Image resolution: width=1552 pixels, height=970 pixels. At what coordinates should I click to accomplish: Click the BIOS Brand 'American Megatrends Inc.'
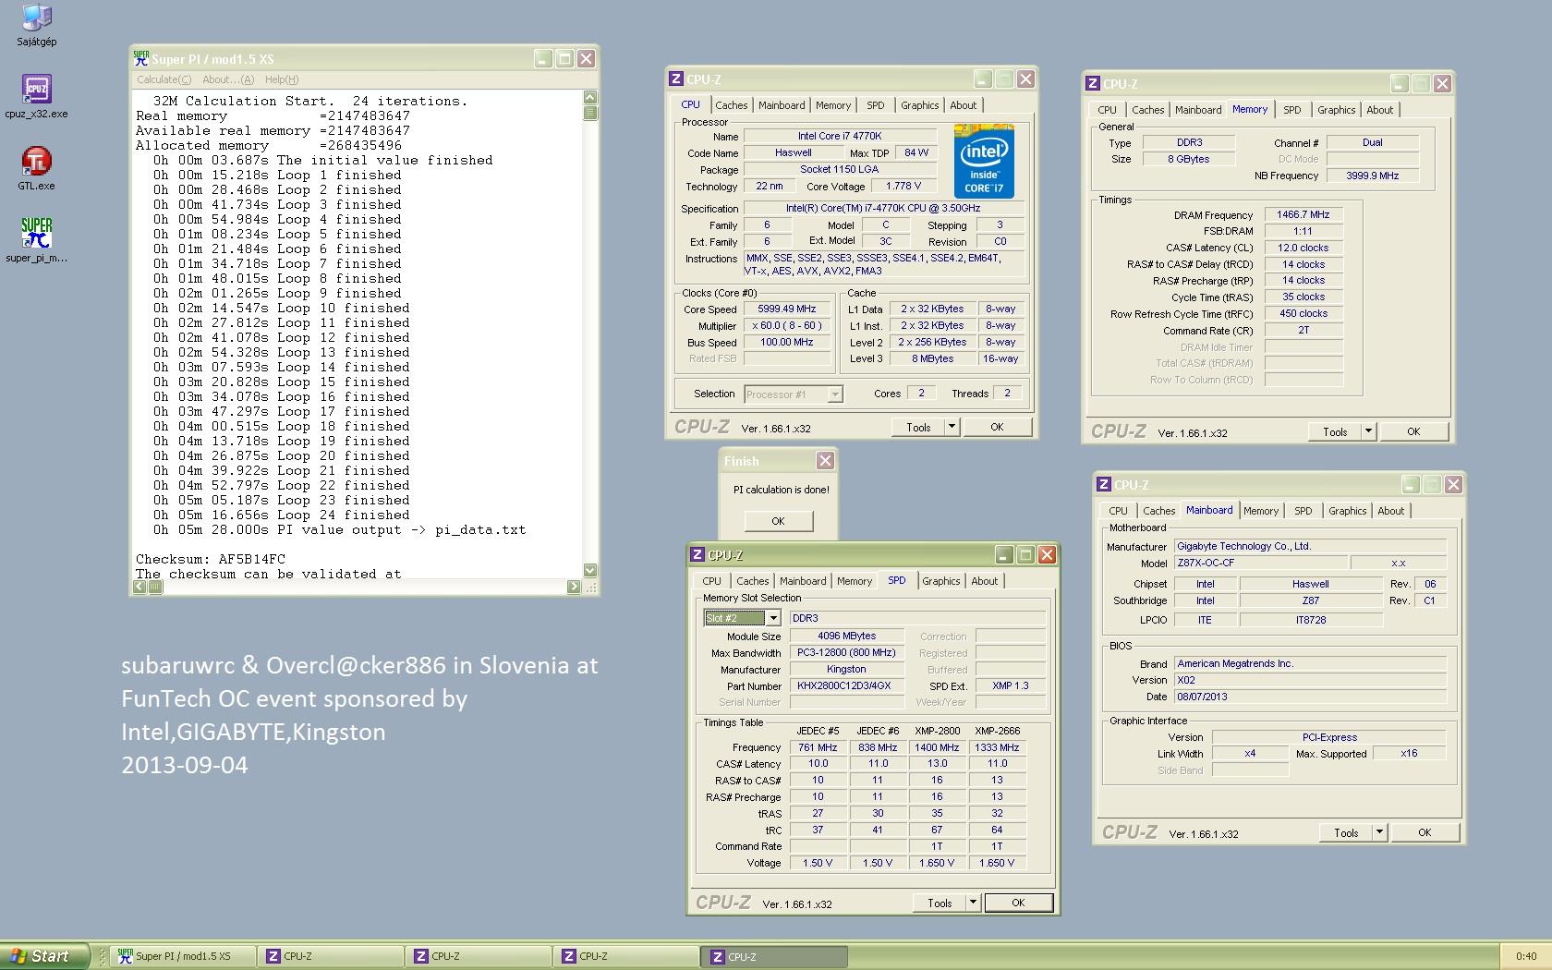point(1310,663)
